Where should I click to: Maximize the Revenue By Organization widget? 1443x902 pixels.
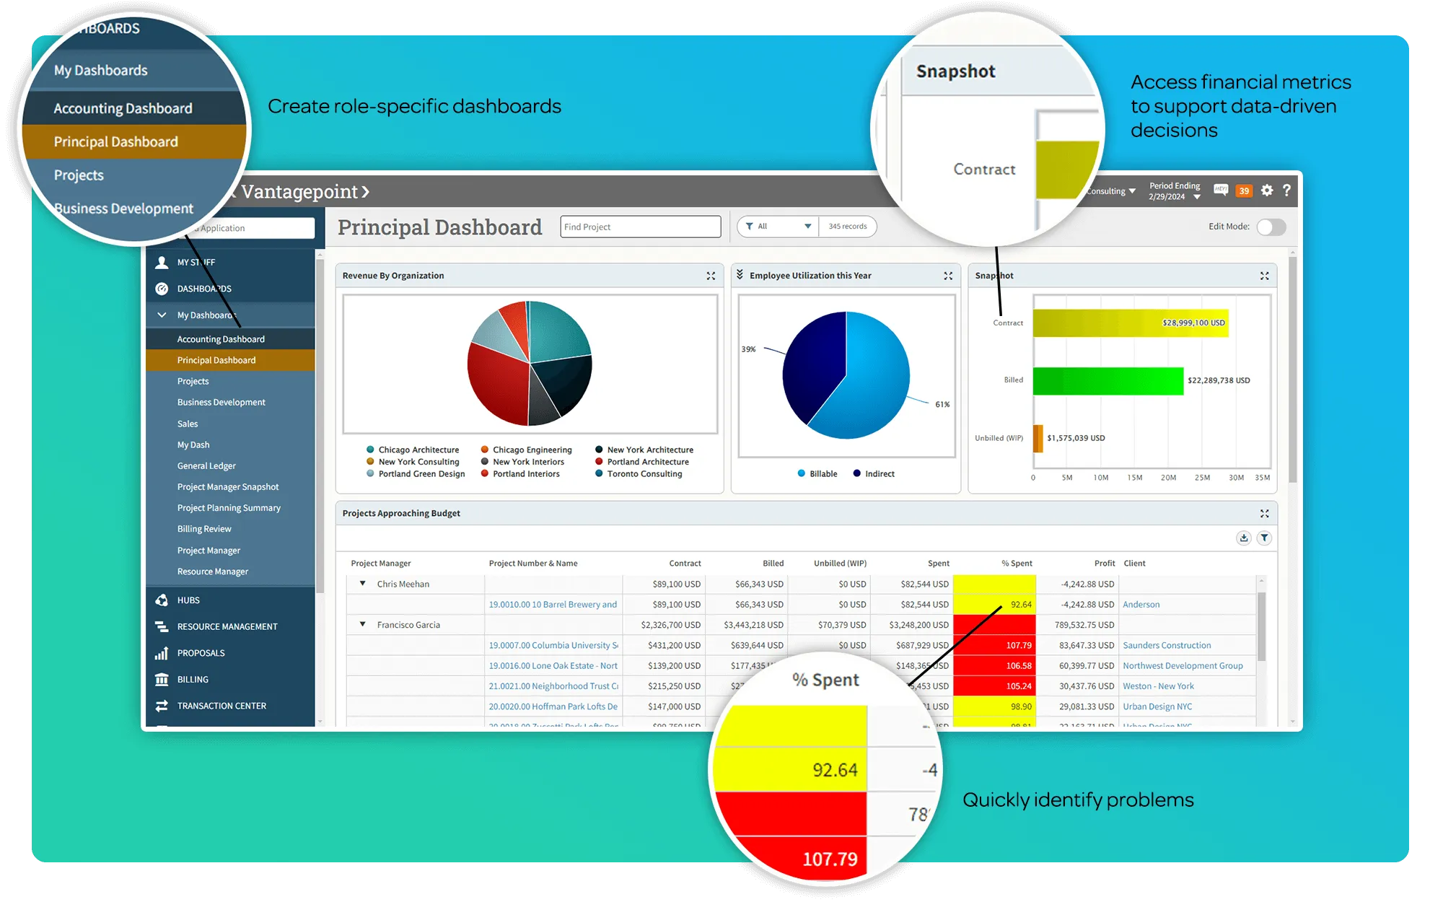coord(711,276)
